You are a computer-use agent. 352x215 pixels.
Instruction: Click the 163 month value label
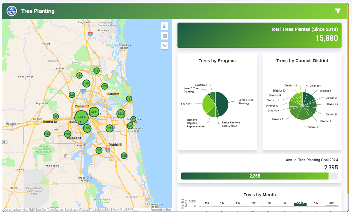207,203
